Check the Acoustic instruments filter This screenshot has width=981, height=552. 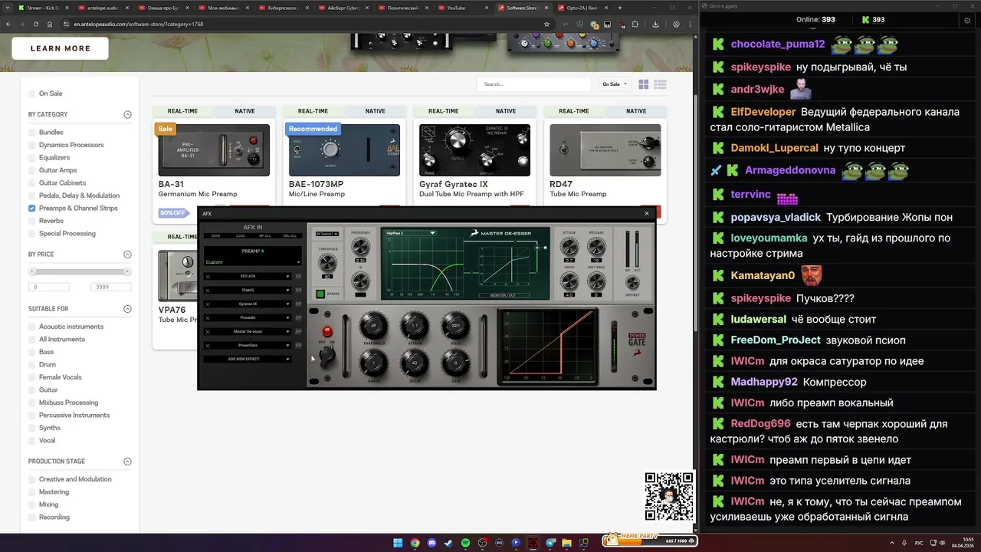(x=31, y=327)
